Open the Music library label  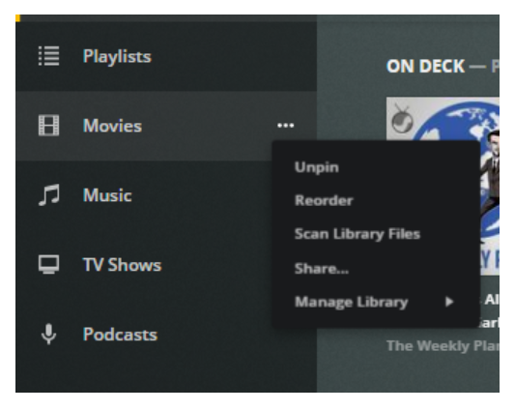pyautogui.click(x=107, y=195)
